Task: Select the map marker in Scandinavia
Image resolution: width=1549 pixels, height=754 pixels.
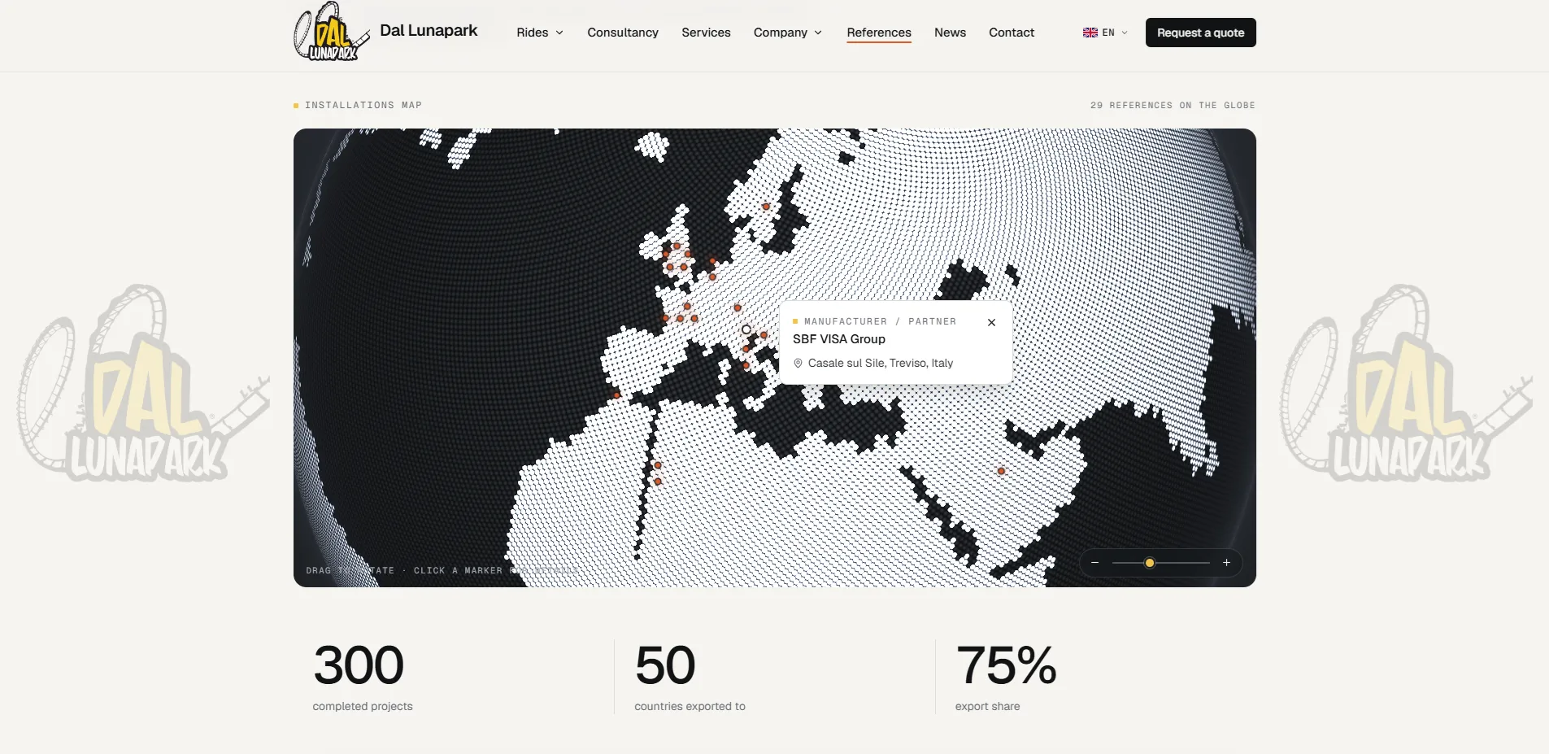Action: (x=766, y=207)
